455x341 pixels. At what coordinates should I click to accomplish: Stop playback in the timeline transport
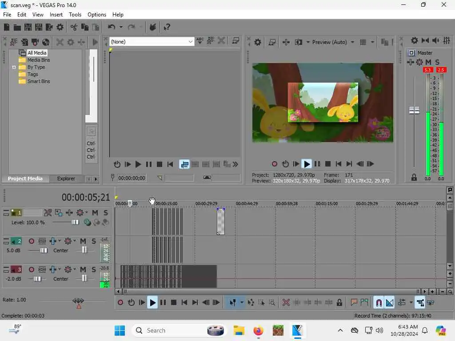pos(174,303)
